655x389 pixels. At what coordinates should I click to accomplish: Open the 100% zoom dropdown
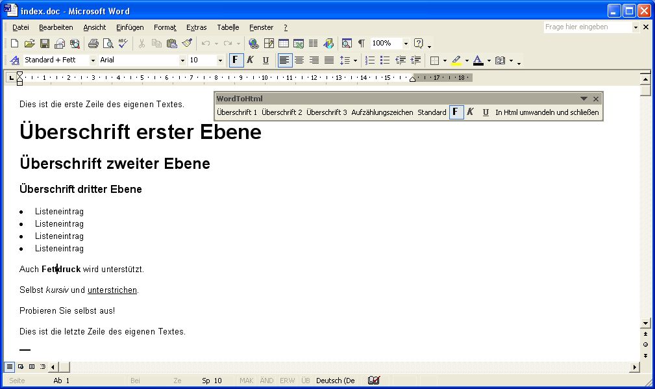[x=406, y=44]
